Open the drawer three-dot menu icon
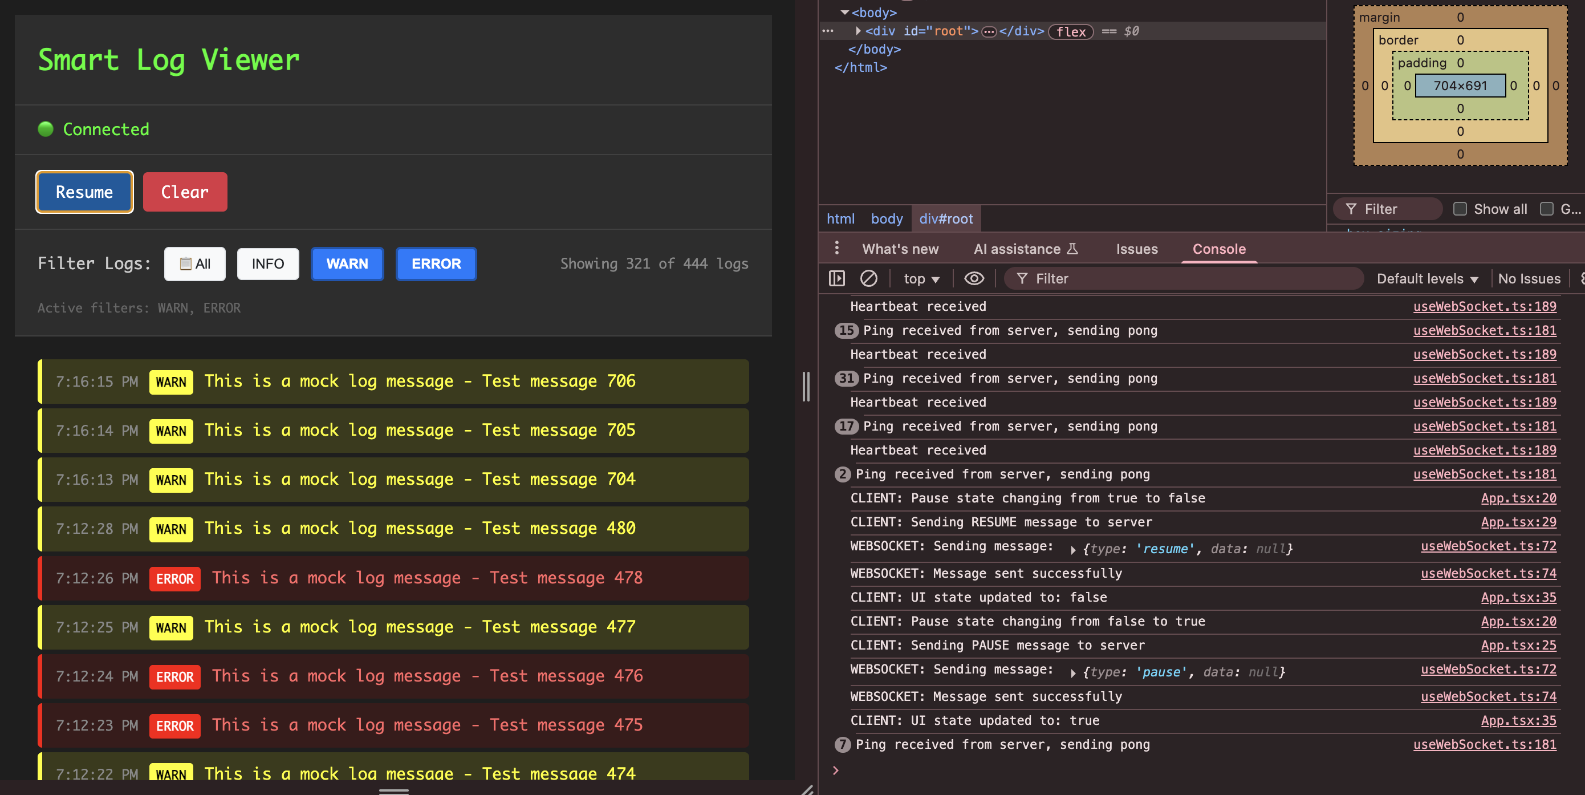This screenshot has height=795, width=1585. pos(836,248)
